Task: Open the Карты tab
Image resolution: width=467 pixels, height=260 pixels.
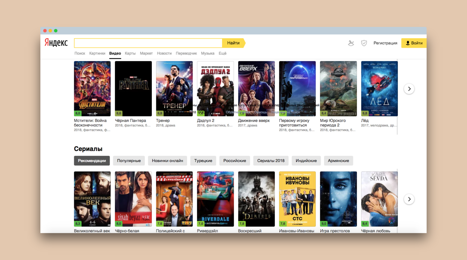Action: [130, 53]
